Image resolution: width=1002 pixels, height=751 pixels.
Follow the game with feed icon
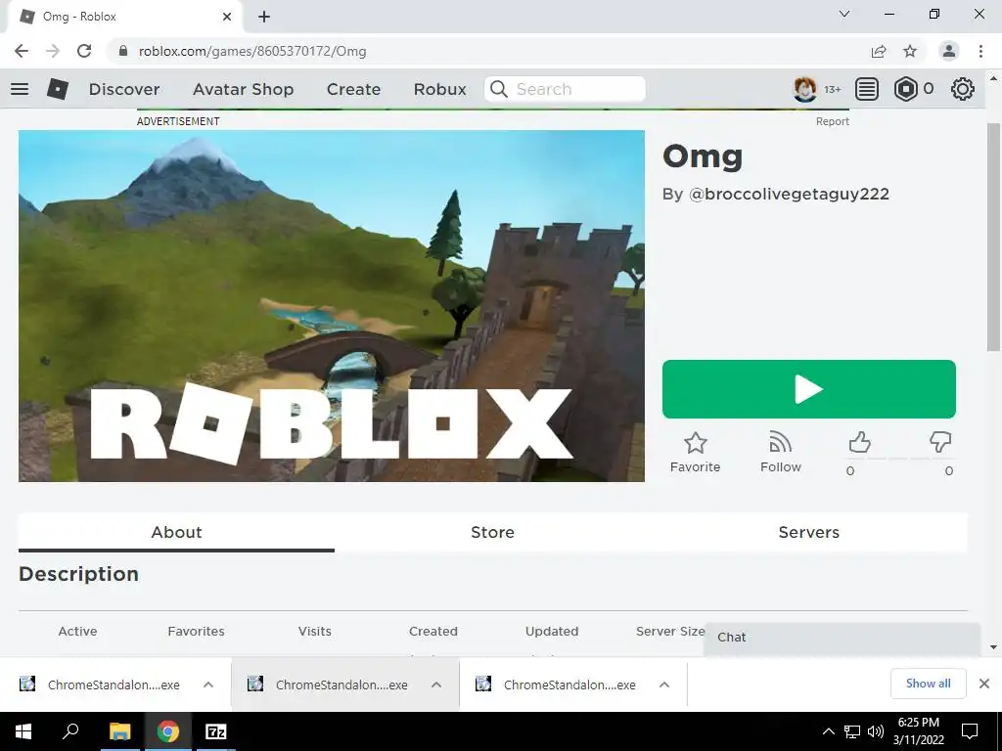pos(780,452)
